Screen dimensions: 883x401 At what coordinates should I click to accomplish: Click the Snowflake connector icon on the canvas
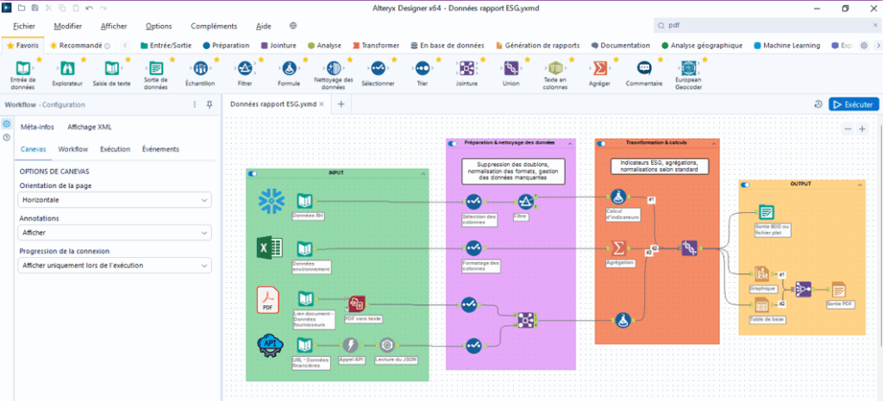pyautogui.click(x=271, y=200)
